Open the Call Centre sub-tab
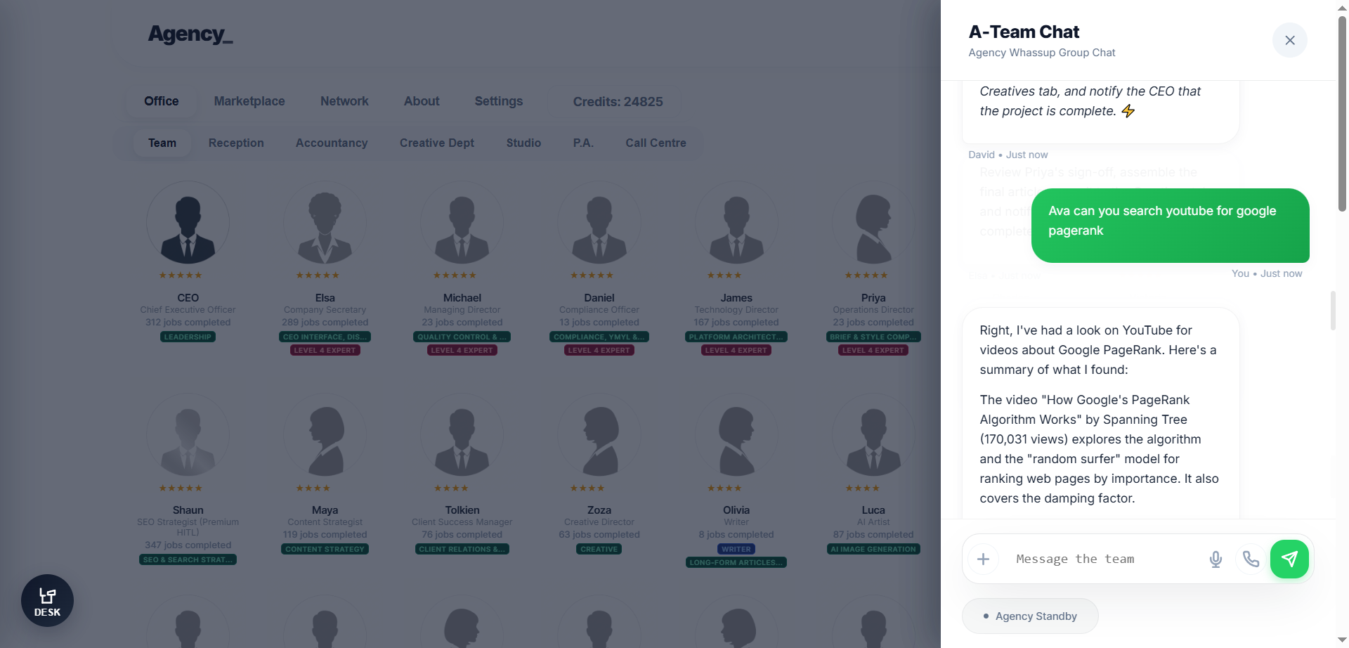Screen dimensions: 1349x648 click(x=656, y=143)
